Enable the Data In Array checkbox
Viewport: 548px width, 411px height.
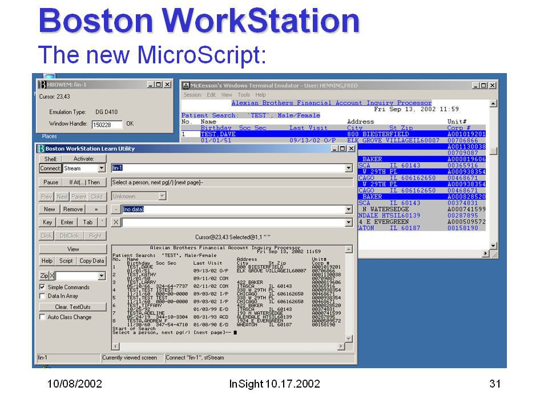42,296
